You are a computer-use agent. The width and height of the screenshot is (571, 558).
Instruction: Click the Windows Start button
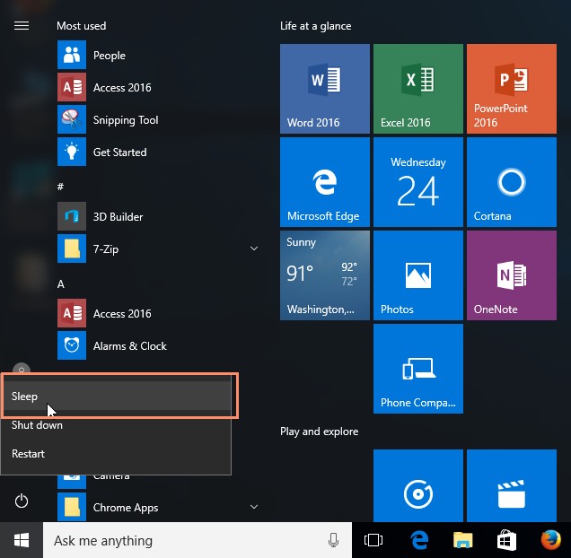click(22, 540)
